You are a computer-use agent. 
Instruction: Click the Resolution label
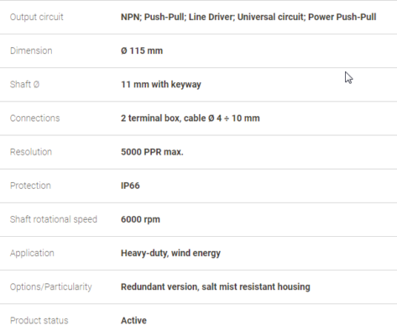[31, 152]
